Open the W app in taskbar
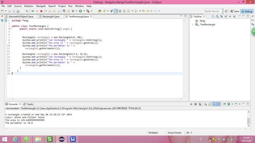 73,139
